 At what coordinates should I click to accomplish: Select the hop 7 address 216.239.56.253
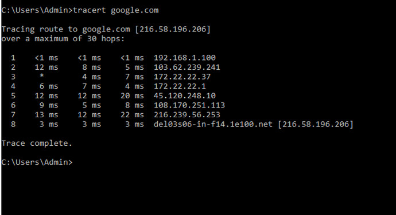pos(187,115)
